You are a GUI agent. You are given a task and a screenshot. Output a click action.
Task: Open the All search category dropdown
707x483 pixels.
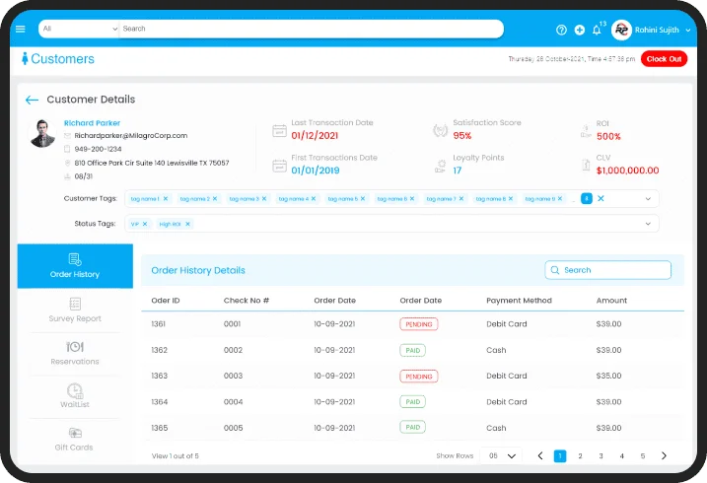(79, 29)
